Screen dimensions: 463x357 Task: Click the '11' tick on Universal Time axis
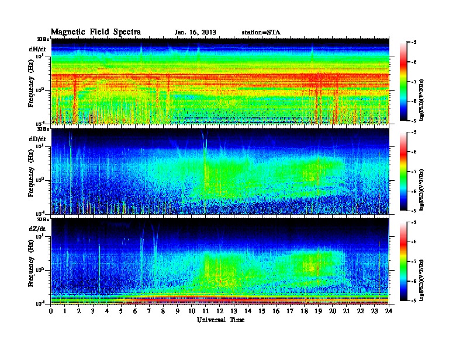[x=206, y=311]
